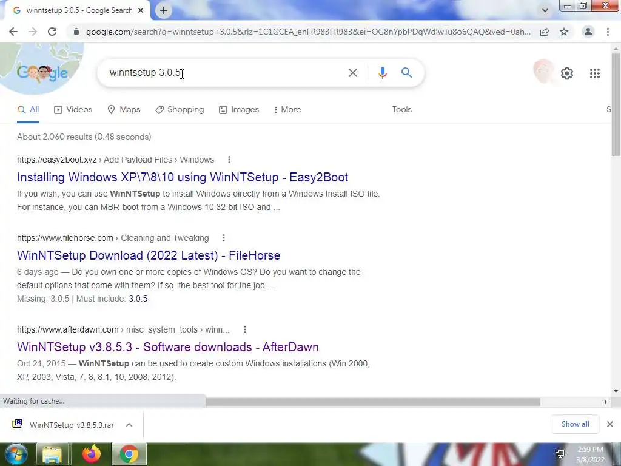Switch to the Videos tab

(73, 110)
